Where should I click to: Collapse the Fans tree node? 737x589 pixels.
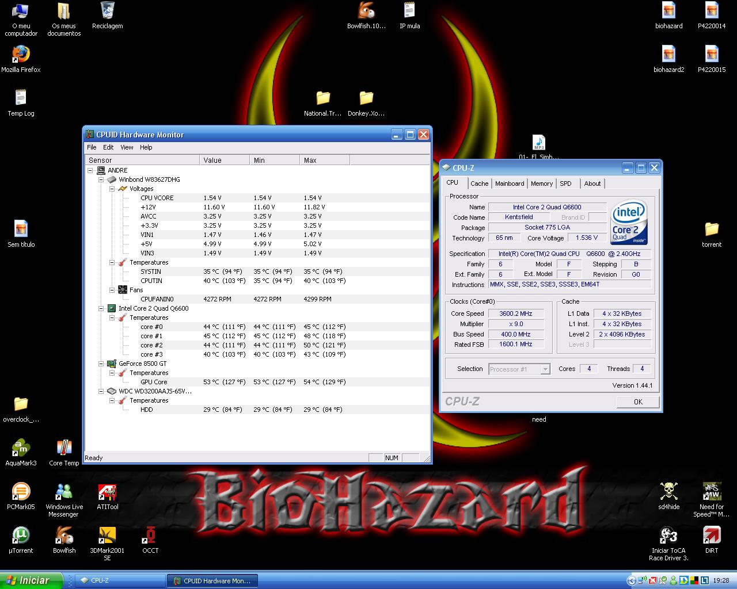[112, 290]
